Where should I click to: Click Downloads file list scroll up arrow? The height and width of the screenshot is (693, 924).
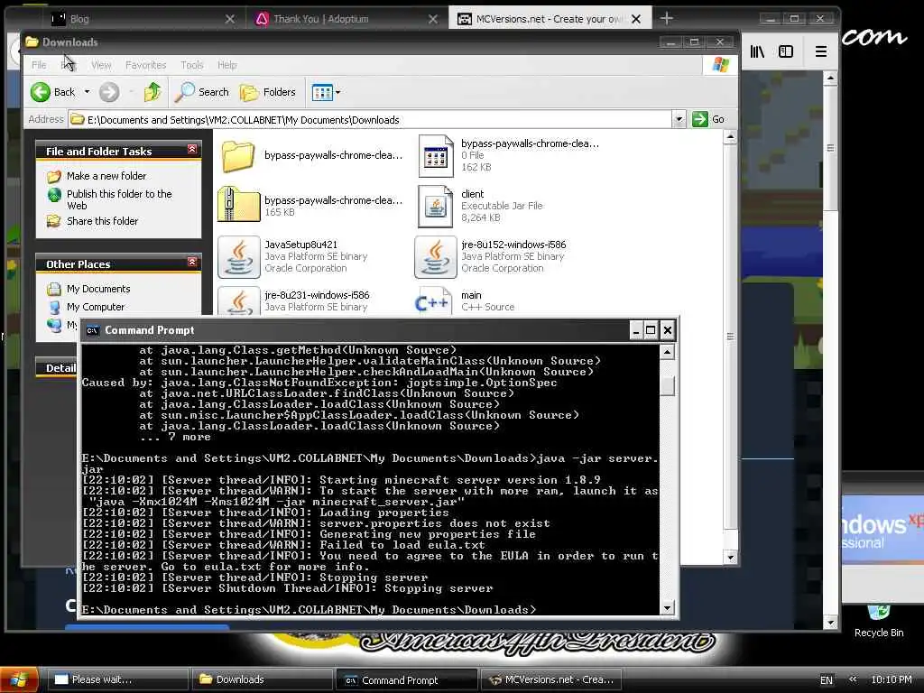point(730,137)
